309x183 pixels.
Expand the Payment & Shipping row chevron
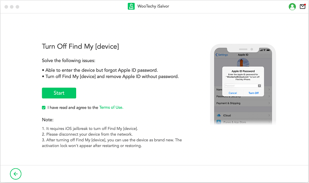pyautogui.click(x=269, y=103)
